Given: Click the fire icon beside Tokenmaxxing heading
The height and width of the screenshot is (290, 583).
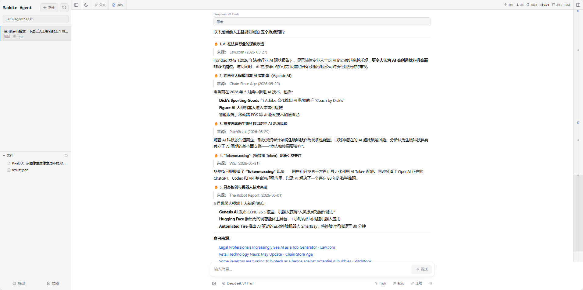Looking at the screenshot, I should [x=216, y=156].
